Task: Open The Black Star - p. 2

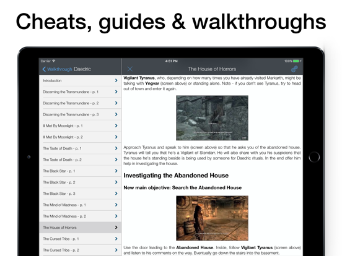Action: click(x=81, y=182)
